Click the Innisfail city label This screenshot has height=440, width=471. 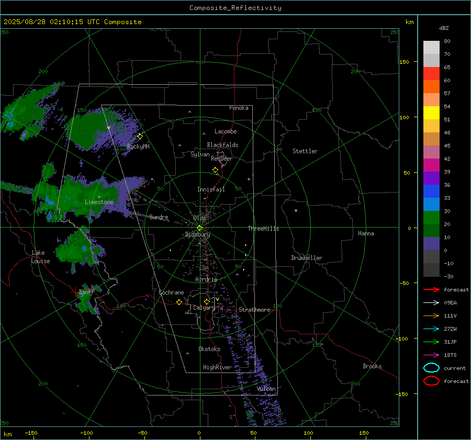click(x=211, y=189)
